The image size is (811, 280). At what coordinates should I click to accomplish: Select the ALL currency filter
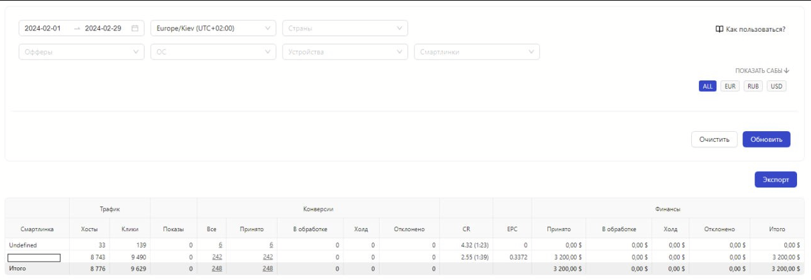(708, 86)
